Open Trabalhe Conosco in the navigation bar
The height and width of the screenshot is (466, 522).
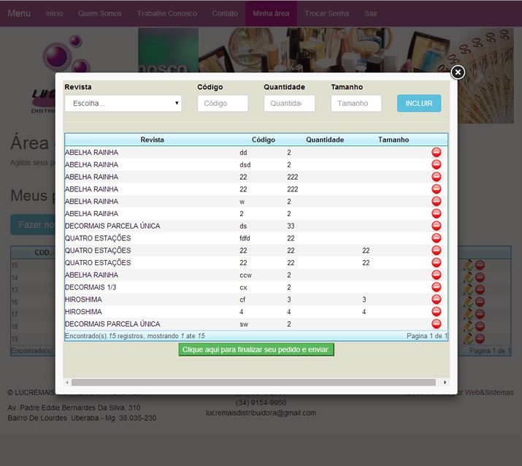[166, 13]
